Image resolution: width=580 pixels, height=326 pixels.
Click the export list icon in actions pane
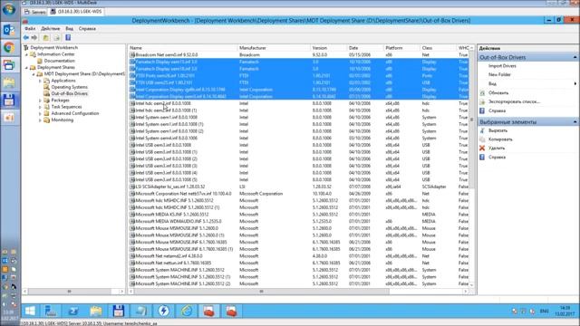point(482,101)
